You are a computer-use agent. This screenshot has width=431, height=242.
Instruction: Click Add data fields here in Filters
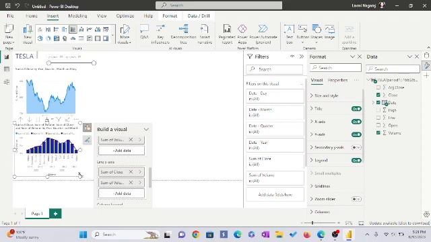point(275,194)
